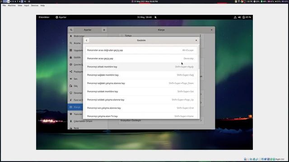
Task: Open the three-dot menu beside Türkçe
Action: (x=200, y=36)
